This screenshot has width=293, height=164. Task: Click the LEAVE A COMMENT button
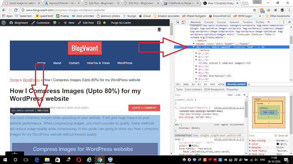144,108
